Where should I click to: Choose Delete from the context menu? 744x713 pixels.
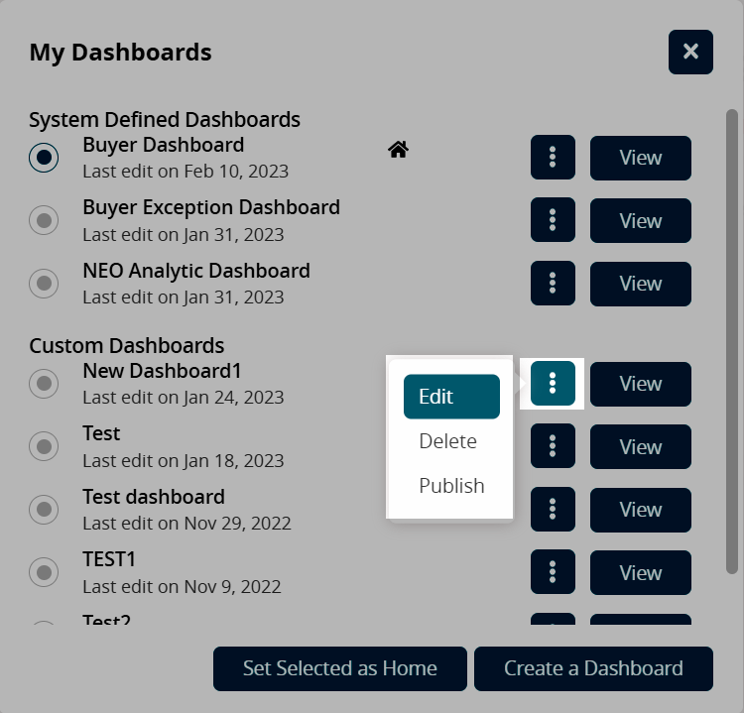coord(448,441)
